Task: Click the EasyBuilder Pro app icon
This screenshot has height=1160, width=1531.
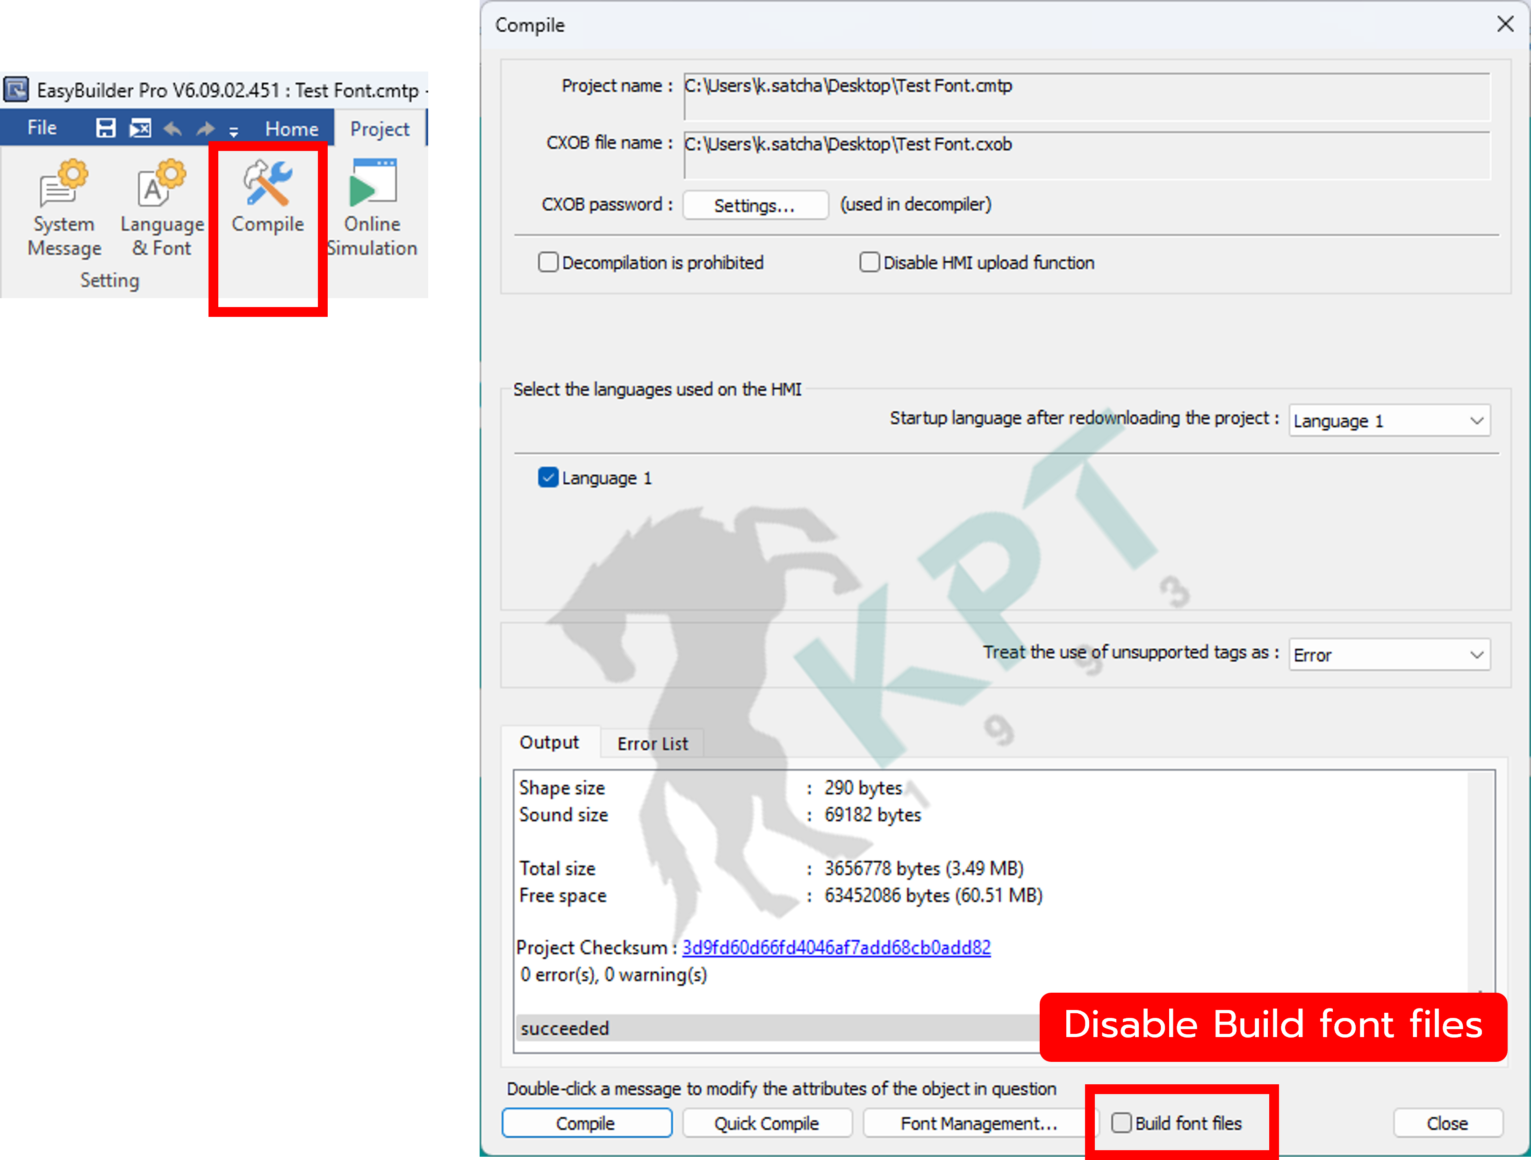Action: [16, 89]
